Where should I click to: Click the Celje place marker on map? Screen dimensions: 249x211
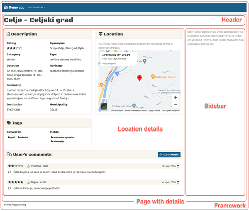tap(144, 61)
